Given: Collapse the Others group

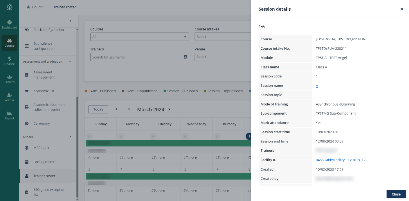Looking at the screenshot, I should click(70, 137).
